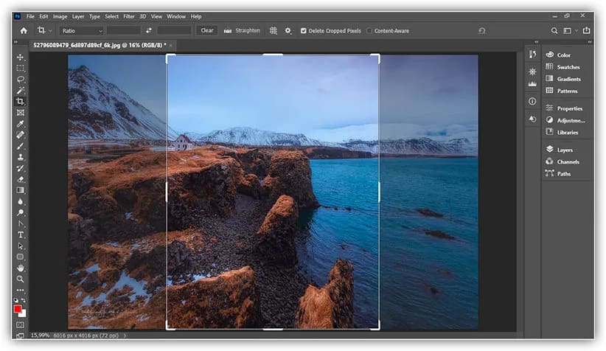Screen dimensions: 606x351
Task: Close the open document tab
Action: pos(171,46)
